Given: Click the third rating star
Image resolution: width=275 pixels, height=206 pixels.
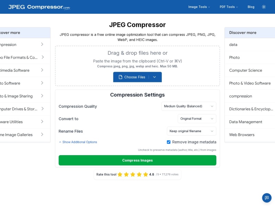Looking at the screenshot, I should (x=133, y=174).
